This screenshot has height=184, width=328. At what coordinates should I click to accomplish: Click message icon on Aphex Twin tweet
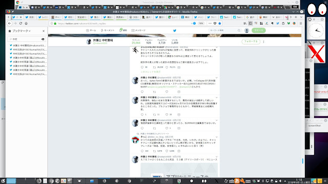coord(179,92)
